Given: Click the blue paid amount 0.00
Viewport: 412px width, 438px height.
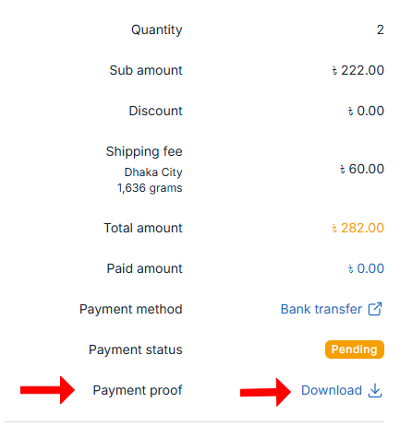Looking at the screenshot, I should click(x=366, y=268).
